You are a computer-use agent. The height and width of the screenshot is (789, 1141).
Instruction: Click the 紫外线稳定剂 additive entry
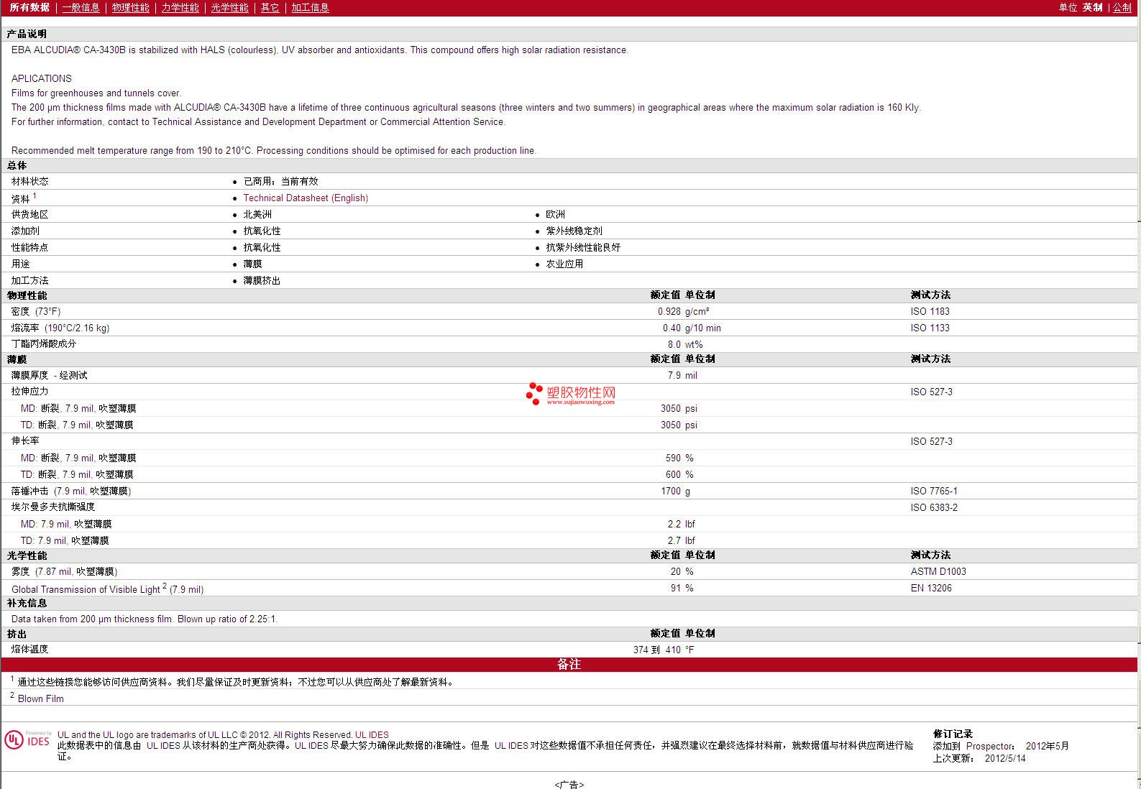(574, 231)
